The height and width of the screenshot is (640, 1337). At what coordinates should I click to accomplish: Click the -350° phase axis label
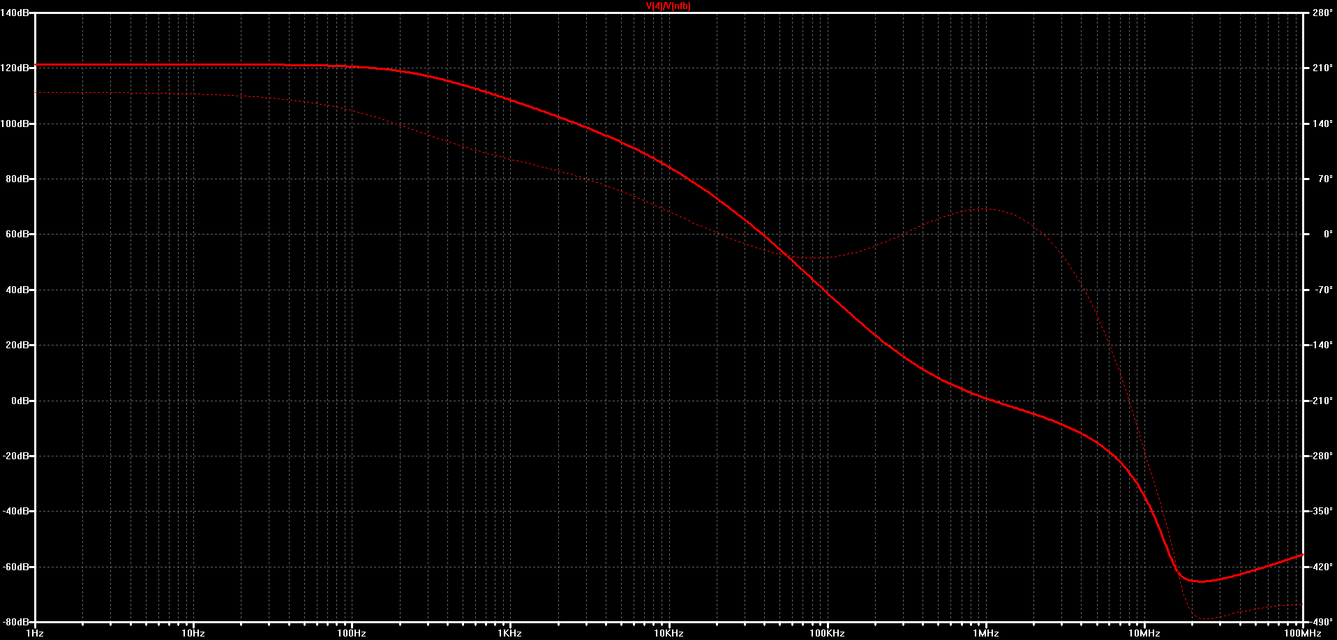(1322, 511)
